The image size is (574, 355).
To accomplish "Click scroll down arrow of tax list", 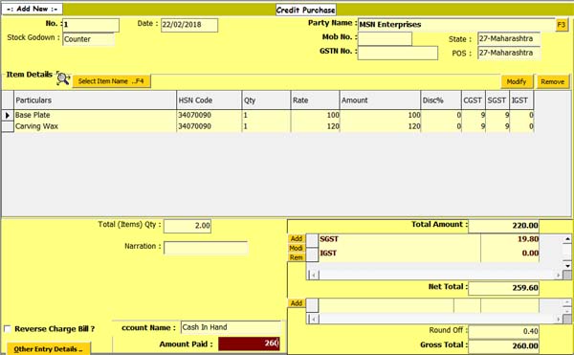I will pos(567,266).
